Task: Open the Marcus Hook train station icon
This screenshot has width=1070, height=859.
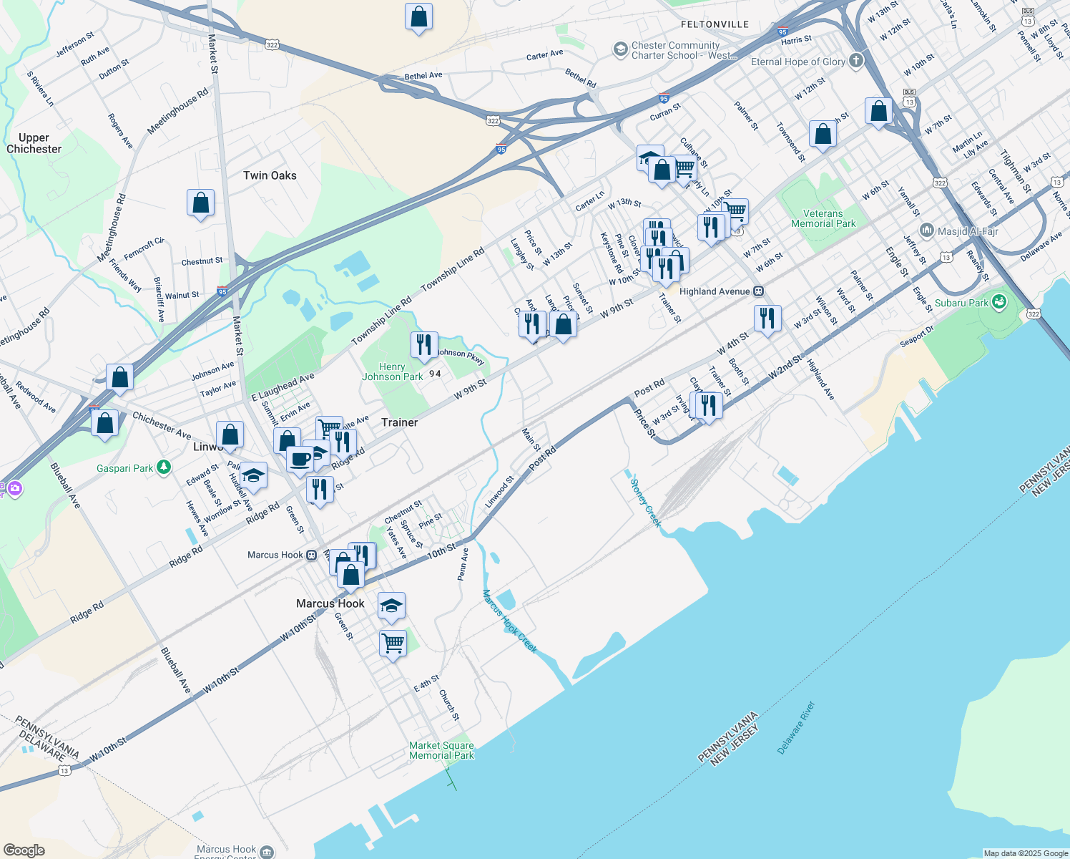Action: [x=312, y=555]
